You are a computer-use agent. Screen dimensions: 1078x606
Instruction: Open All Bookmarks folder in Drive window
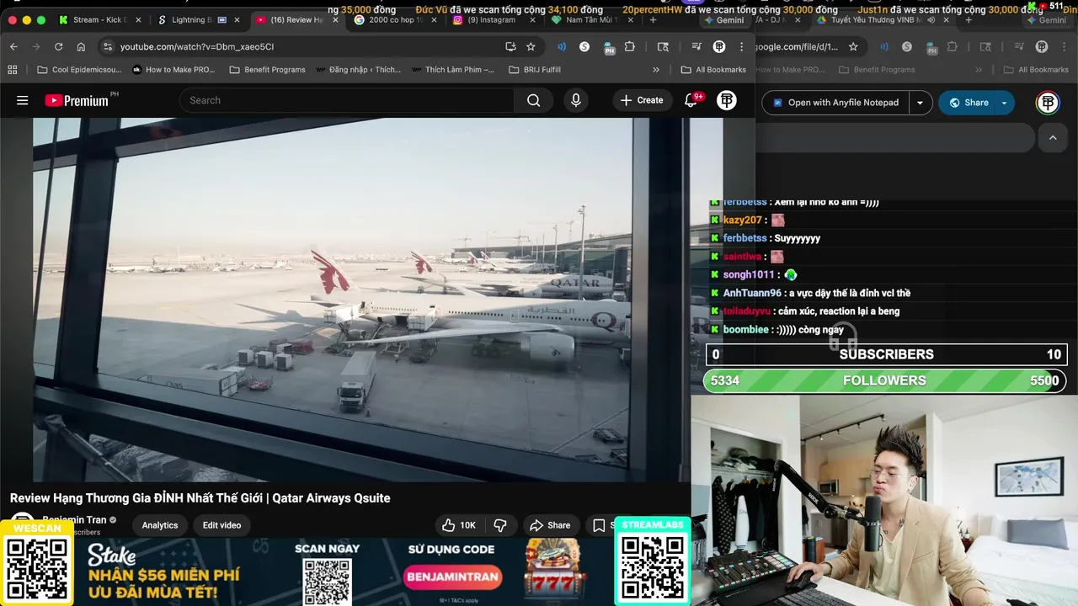point(1036,70)
